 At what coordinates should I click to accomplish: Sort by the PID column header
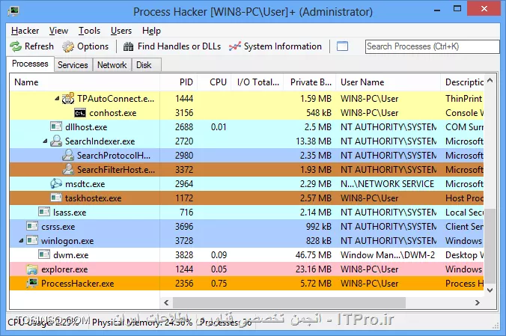coord(179,82)
